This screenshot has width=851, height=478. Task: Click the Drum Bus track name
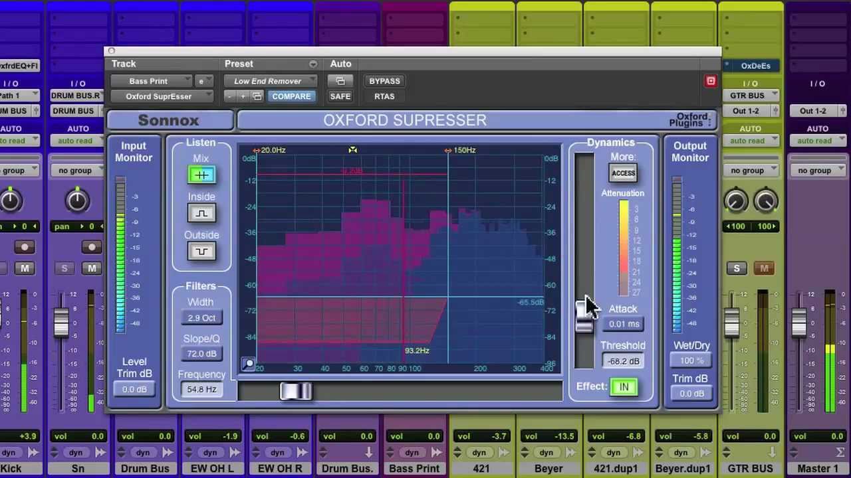click(x=145, y=469)
